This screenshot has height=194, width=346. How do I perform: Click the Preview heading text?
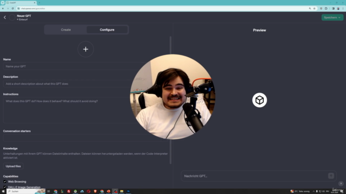point(259,30)
